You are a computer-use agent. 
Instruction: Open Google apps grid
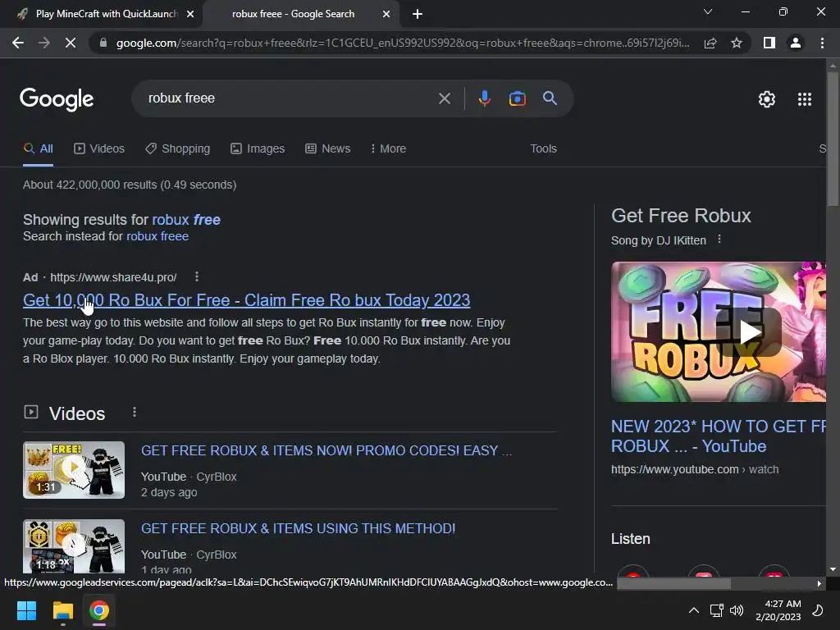click(805, 99)
